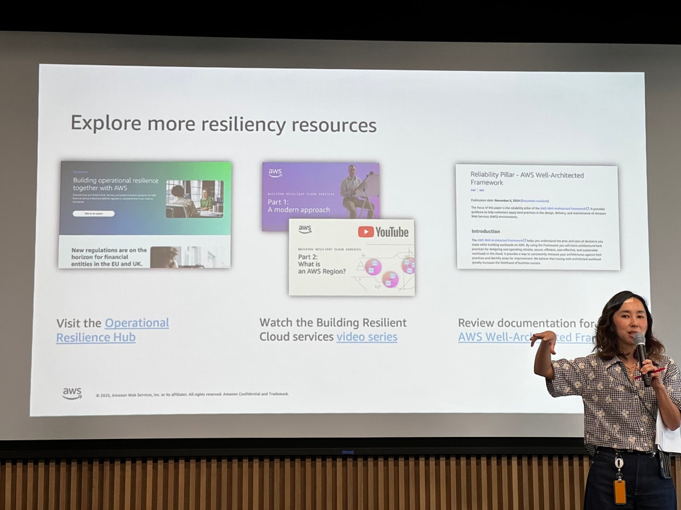Click the "Part 2: What is an AWS Region?" title
The height and width of the screenshot is (510, 681).
coord(322,264)
